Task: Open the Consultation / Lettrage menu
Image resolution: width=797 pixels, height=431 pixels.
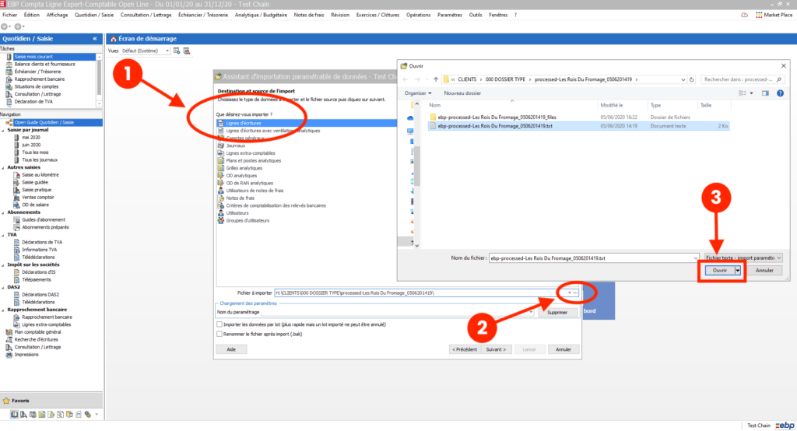Action: [x=146, y=16]
